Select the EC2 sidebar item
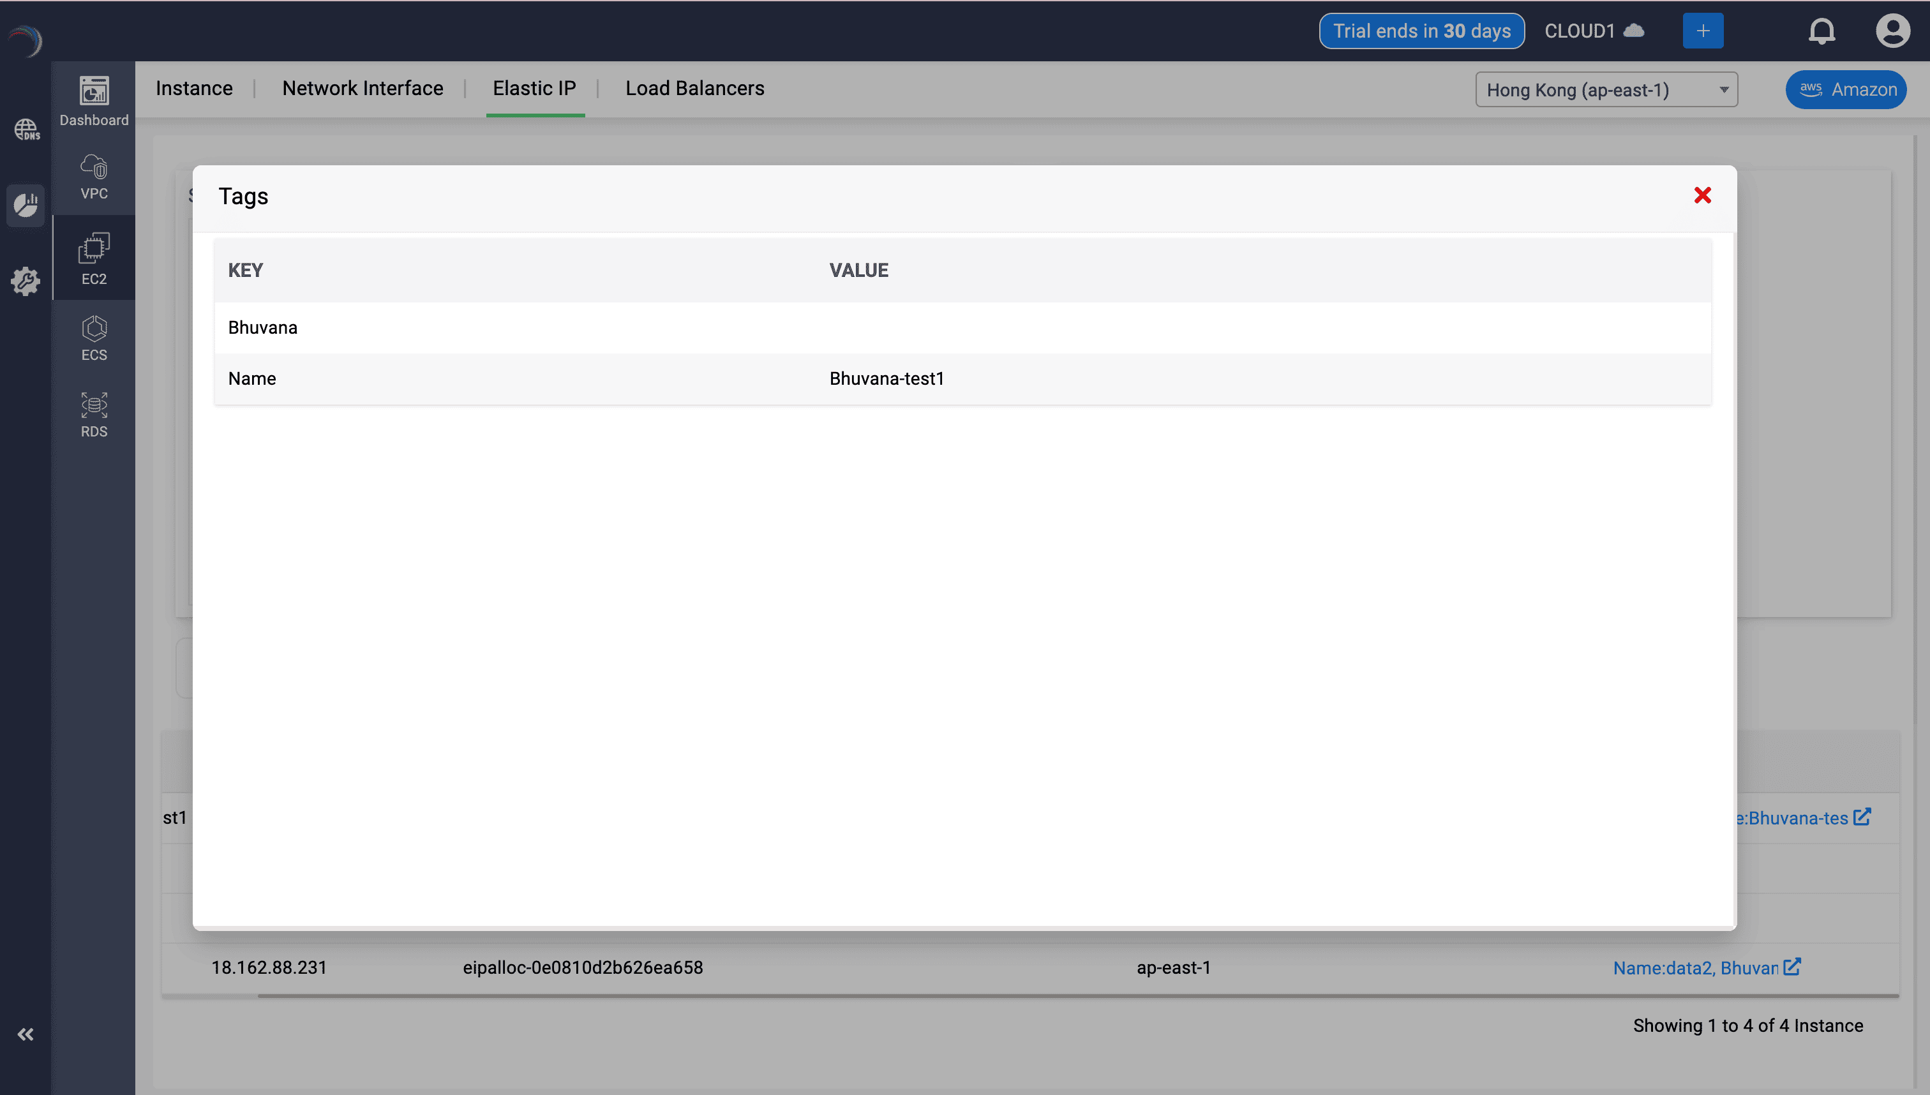 coord(93,258)
